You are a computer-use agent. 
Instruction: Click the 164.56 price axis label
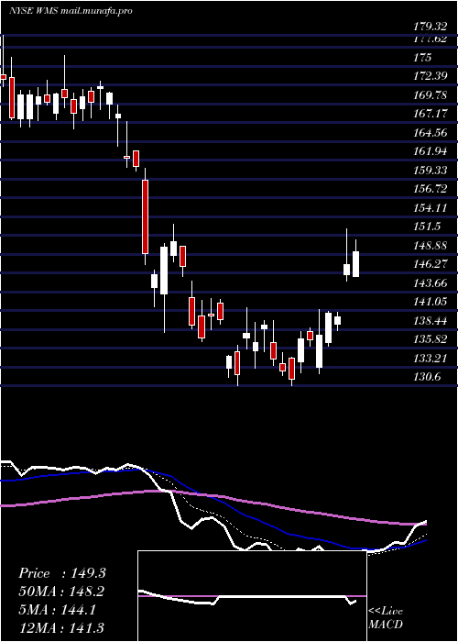(x=430, y=133)
